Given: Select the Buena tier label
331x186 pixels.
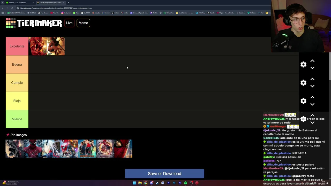Looking at the screenshot, I should (x=17, y=64).
